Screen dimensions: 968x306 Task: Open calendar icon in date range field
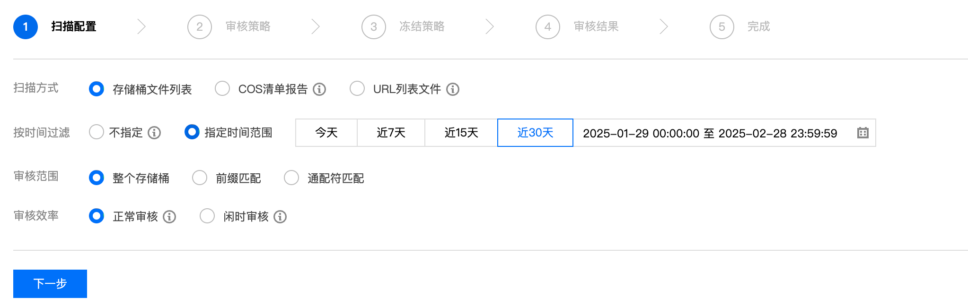pyautogui.click(x=862, y=133)
